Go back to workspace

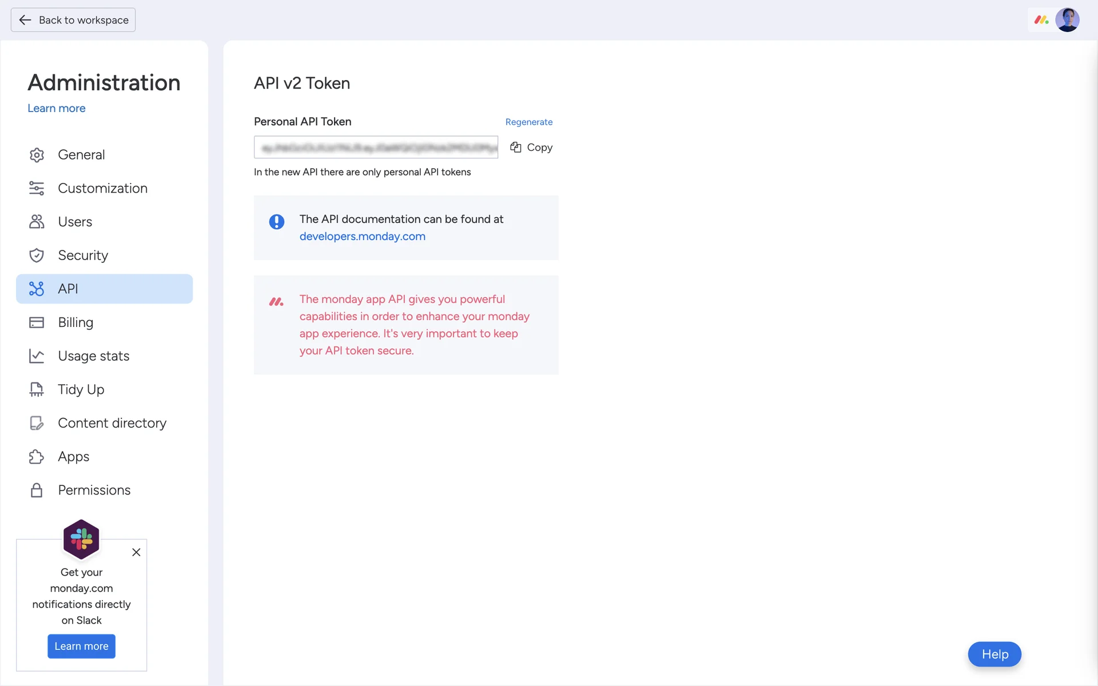73,20
